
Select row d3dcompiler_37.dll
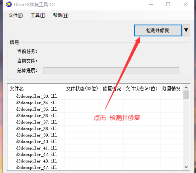pos(95,122)
